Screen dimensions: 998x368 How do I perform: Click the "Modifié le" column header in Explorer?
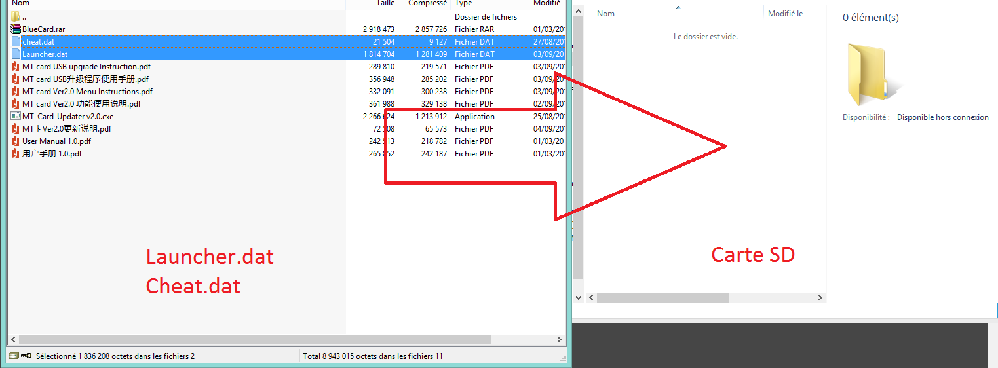click(785, 14)
